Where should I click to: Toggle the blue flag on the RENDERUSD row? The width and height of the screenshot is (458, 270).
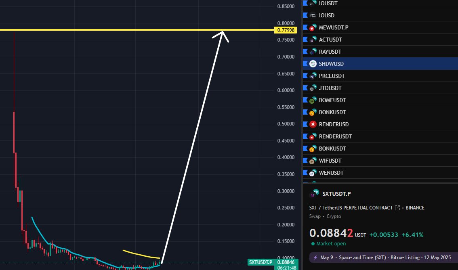click(305, 124)
